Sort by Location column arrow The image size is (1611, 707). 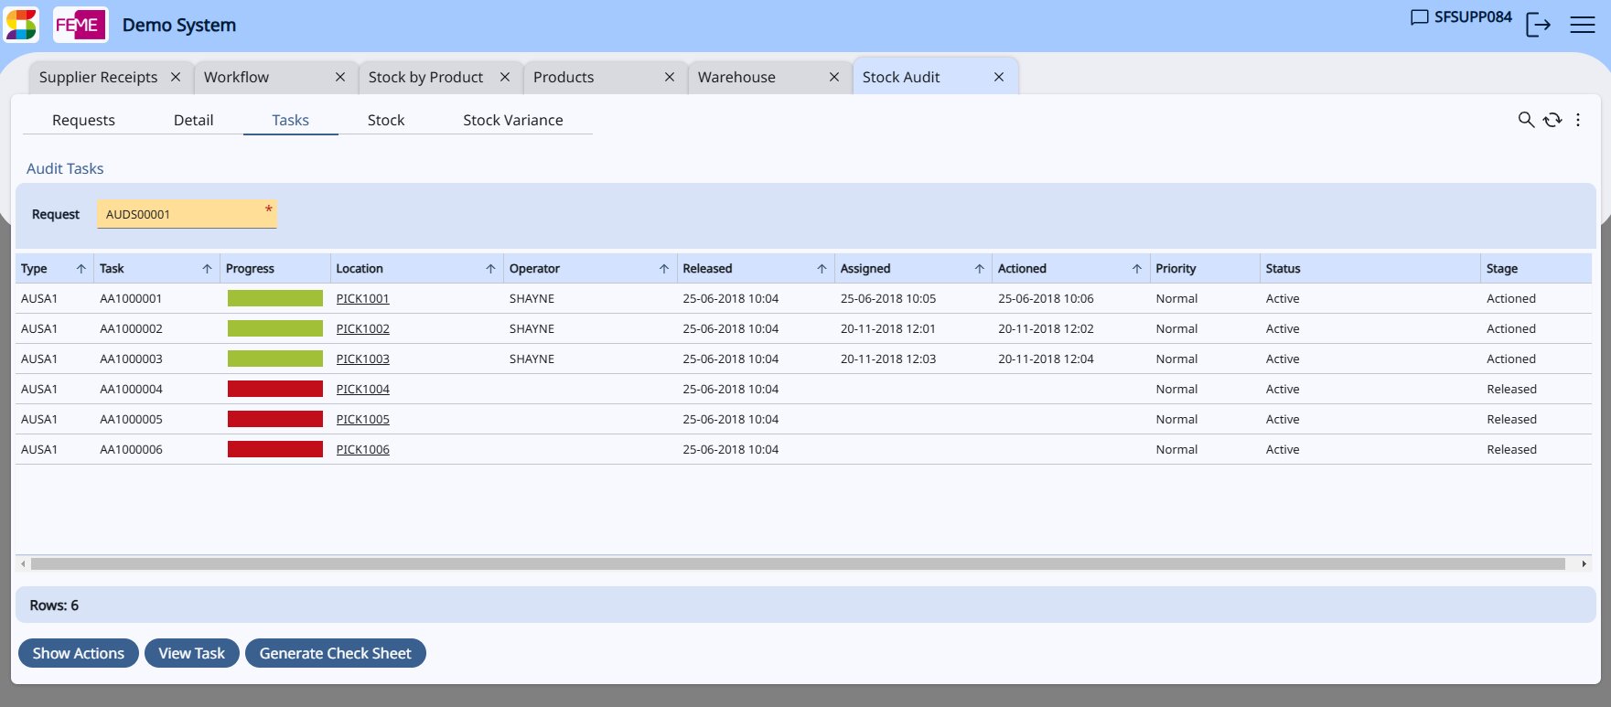[x=490, y=269]
